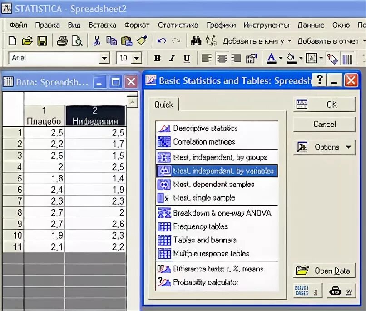Toggle italic formatting
The image size is (366, 311).
click(x=172, y=58)
